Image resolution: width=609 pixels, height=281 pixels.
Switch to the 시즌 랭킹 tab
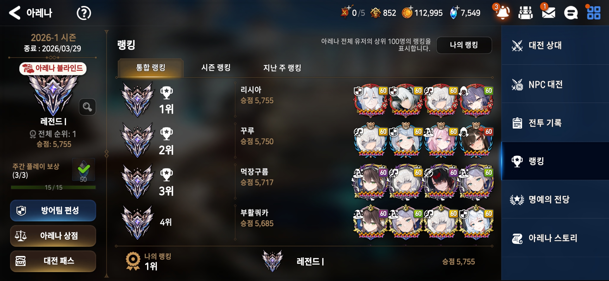pyautogui.click(x=216, y=68)
